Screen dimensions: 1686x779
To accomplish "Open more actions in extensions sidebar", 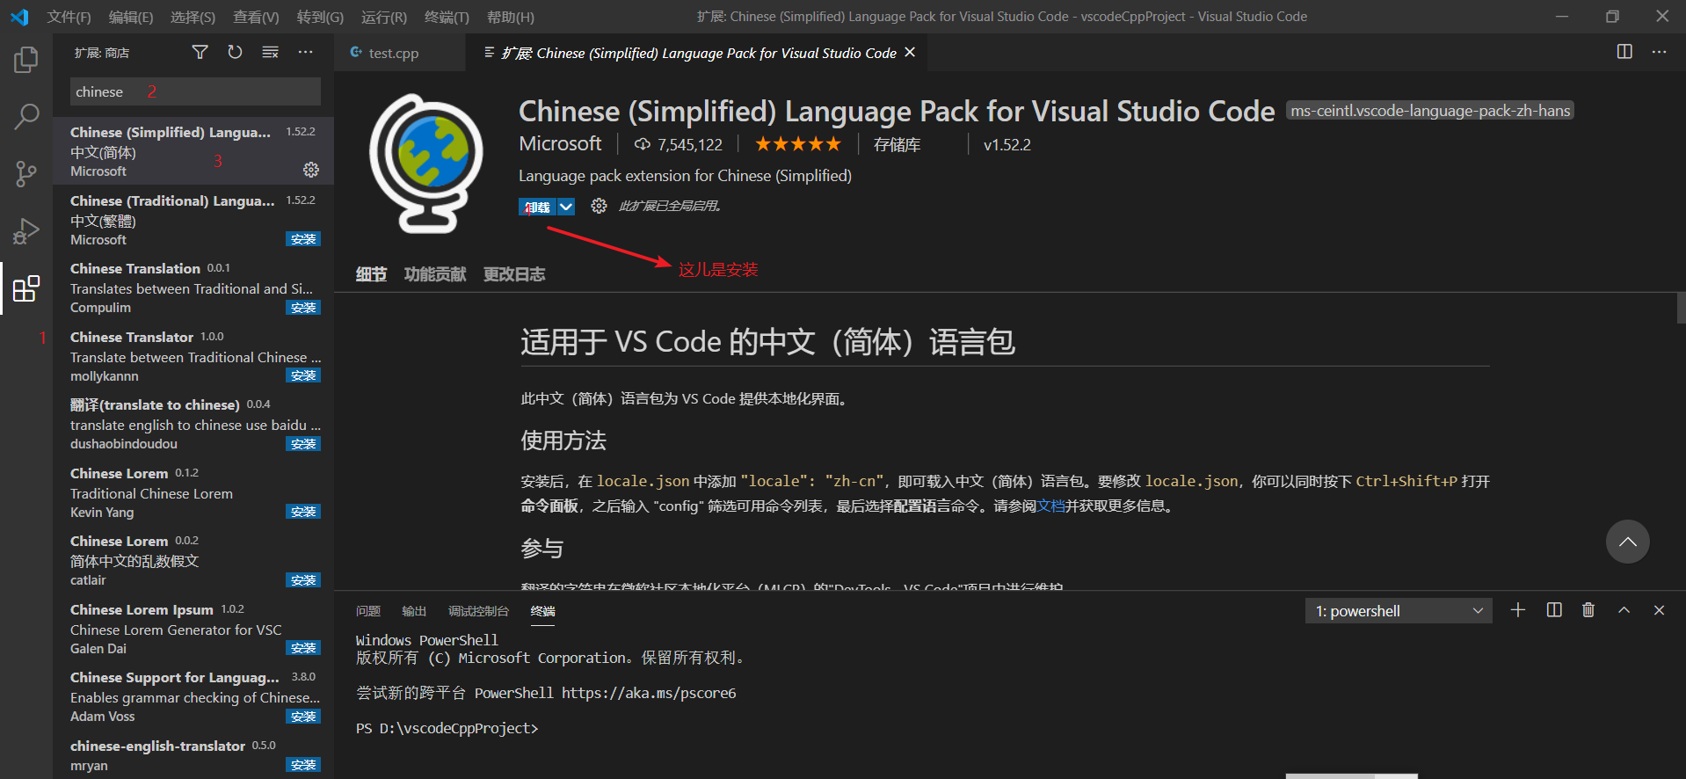I will (305, 53).
